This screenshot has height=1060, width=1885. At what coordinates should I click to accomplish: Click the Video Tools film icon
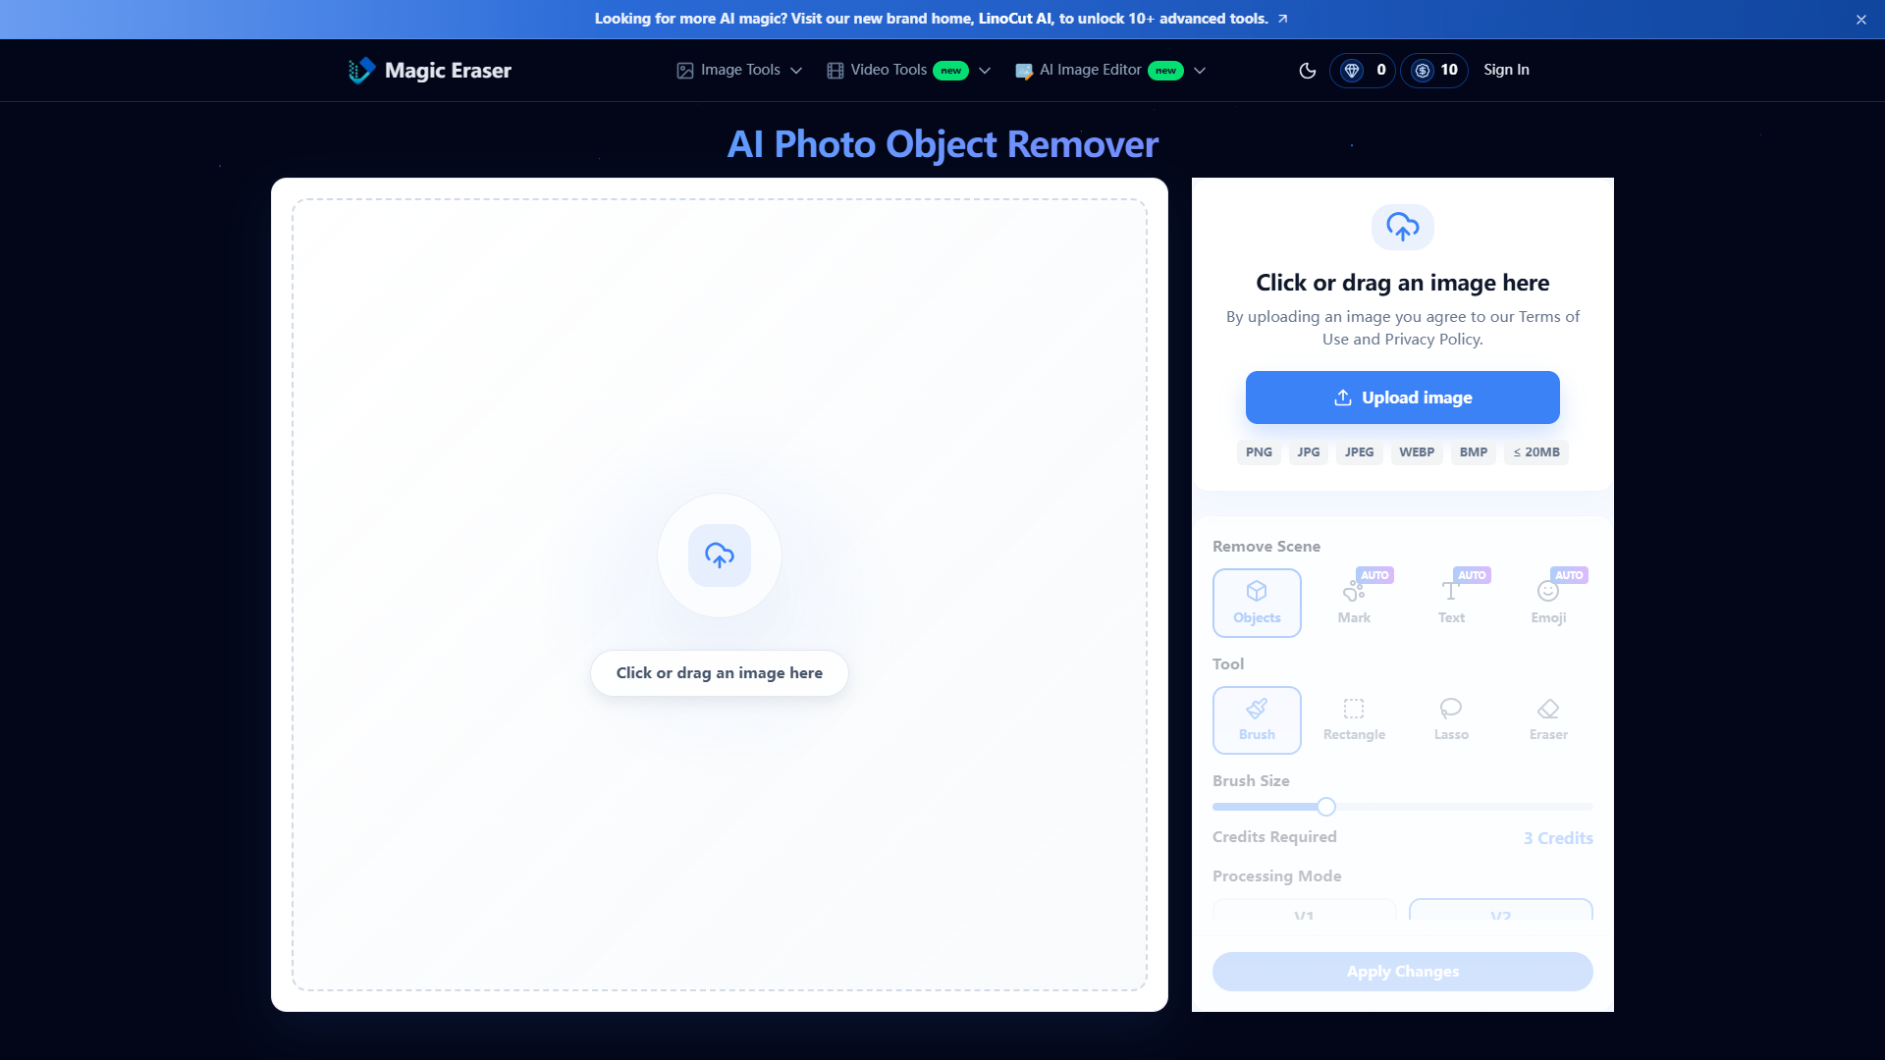point(835,71)
